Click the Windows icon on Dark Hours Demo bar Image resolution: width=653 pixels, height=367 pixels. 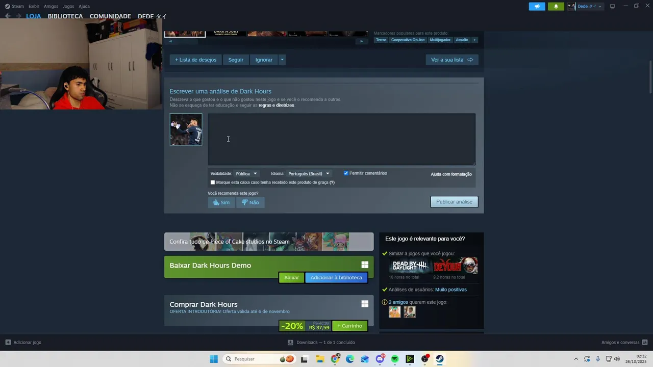(x=365, y=265)
